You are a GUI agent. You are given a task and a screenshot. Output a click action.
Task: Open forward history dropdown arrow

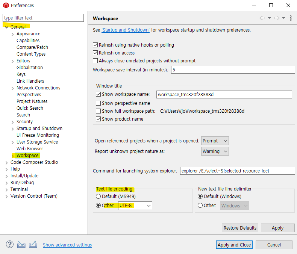point(283,18)
